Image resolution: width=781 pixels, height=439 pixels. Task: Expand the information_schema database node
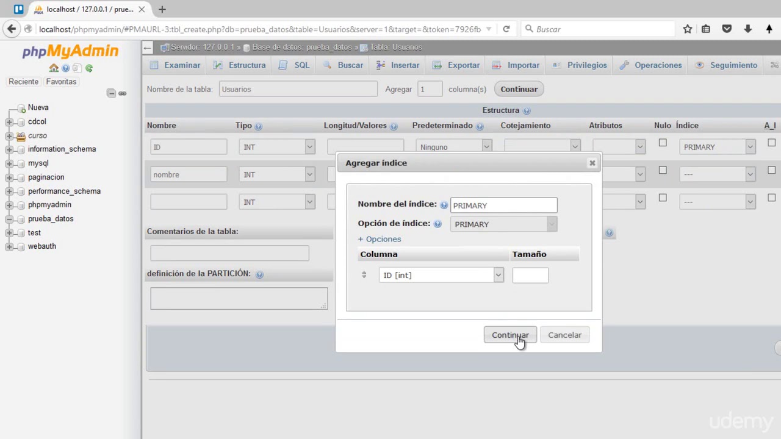tap(9, 149)
